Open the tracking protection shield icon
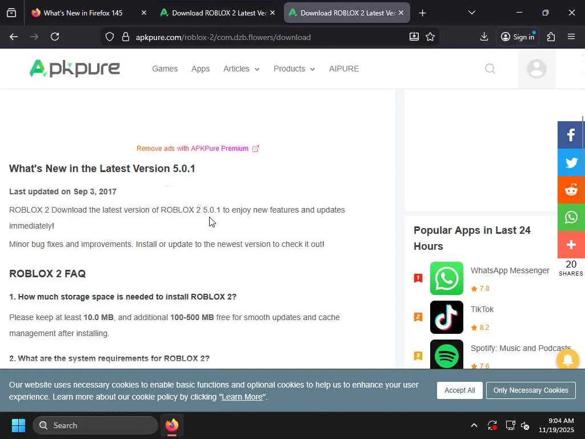The image size is (585, 439). 109,37
